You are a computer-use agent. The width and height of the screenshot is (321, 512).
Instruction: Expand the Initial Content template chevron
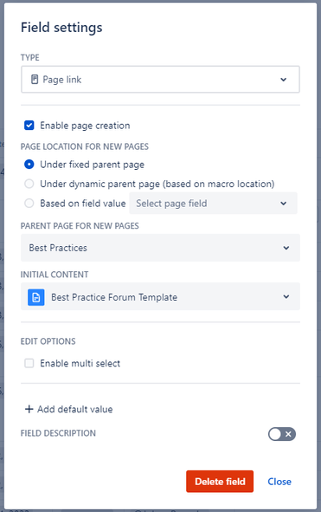pyautogui.click(x=286, y=296)
